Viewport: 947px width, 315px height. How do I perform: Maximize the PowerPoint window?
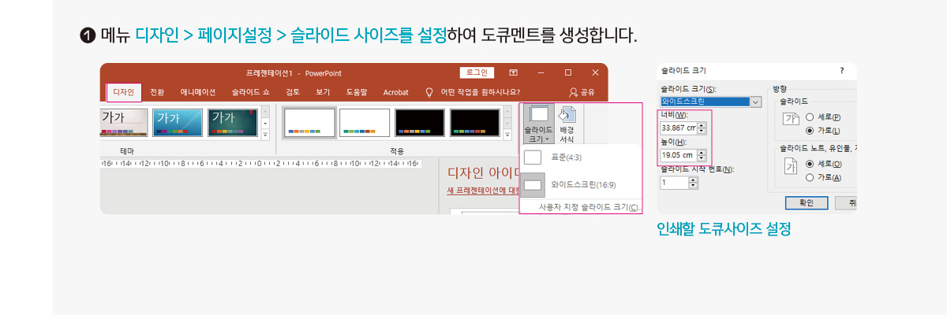point(568,72)
